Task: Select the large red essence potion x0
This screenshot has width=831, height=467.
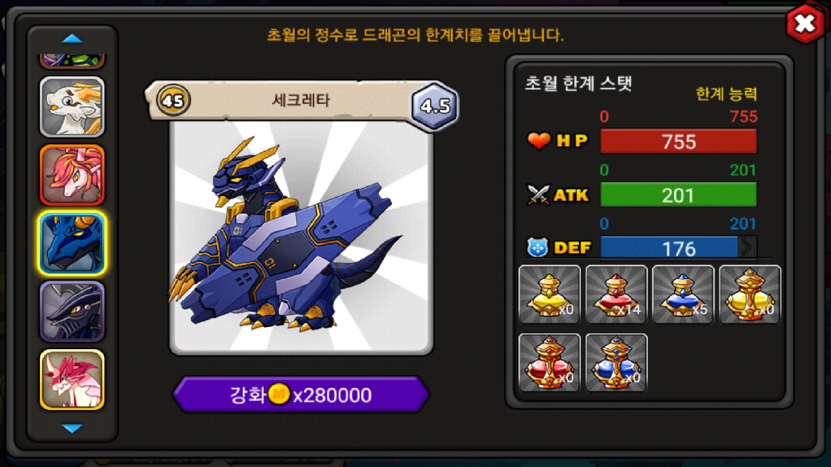Action: pyautogui.click(x=549, y=363)
